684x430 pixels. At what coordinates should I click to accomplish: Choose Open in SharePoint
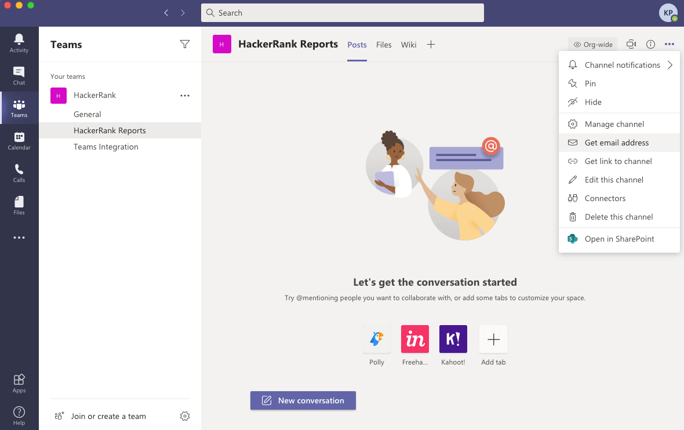[x=620, y=239]
